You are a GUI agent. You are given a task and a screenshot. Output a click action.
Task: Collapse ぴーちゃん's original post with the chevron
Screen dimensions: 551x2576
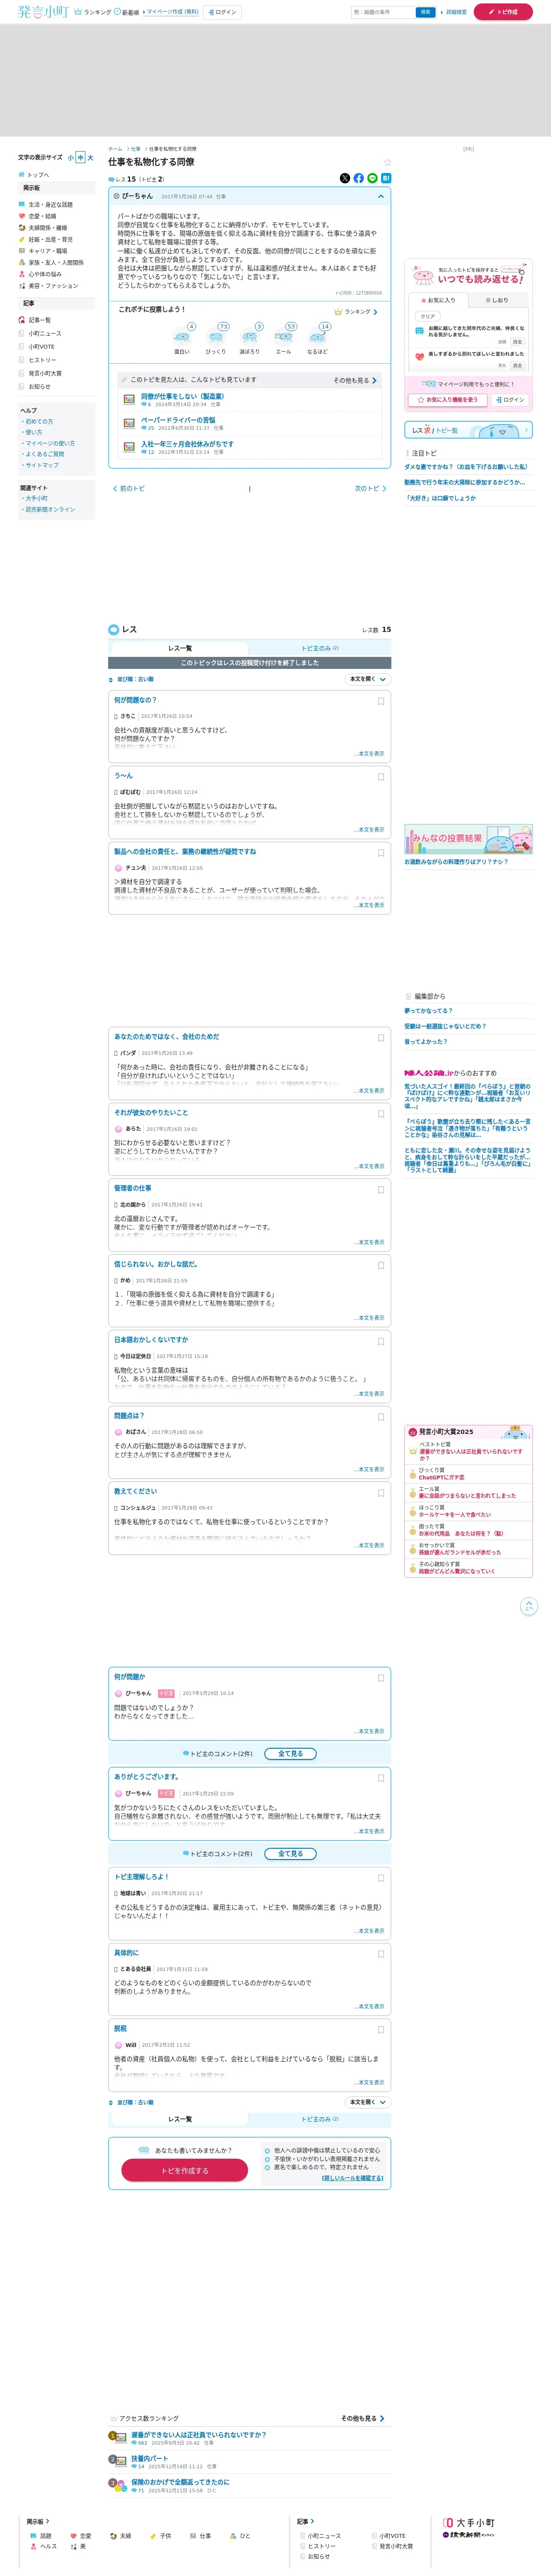(x=380, y=197)
